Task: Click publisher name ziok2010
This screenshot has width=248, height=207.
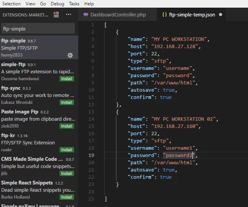Action: click(x=10, y=126)
